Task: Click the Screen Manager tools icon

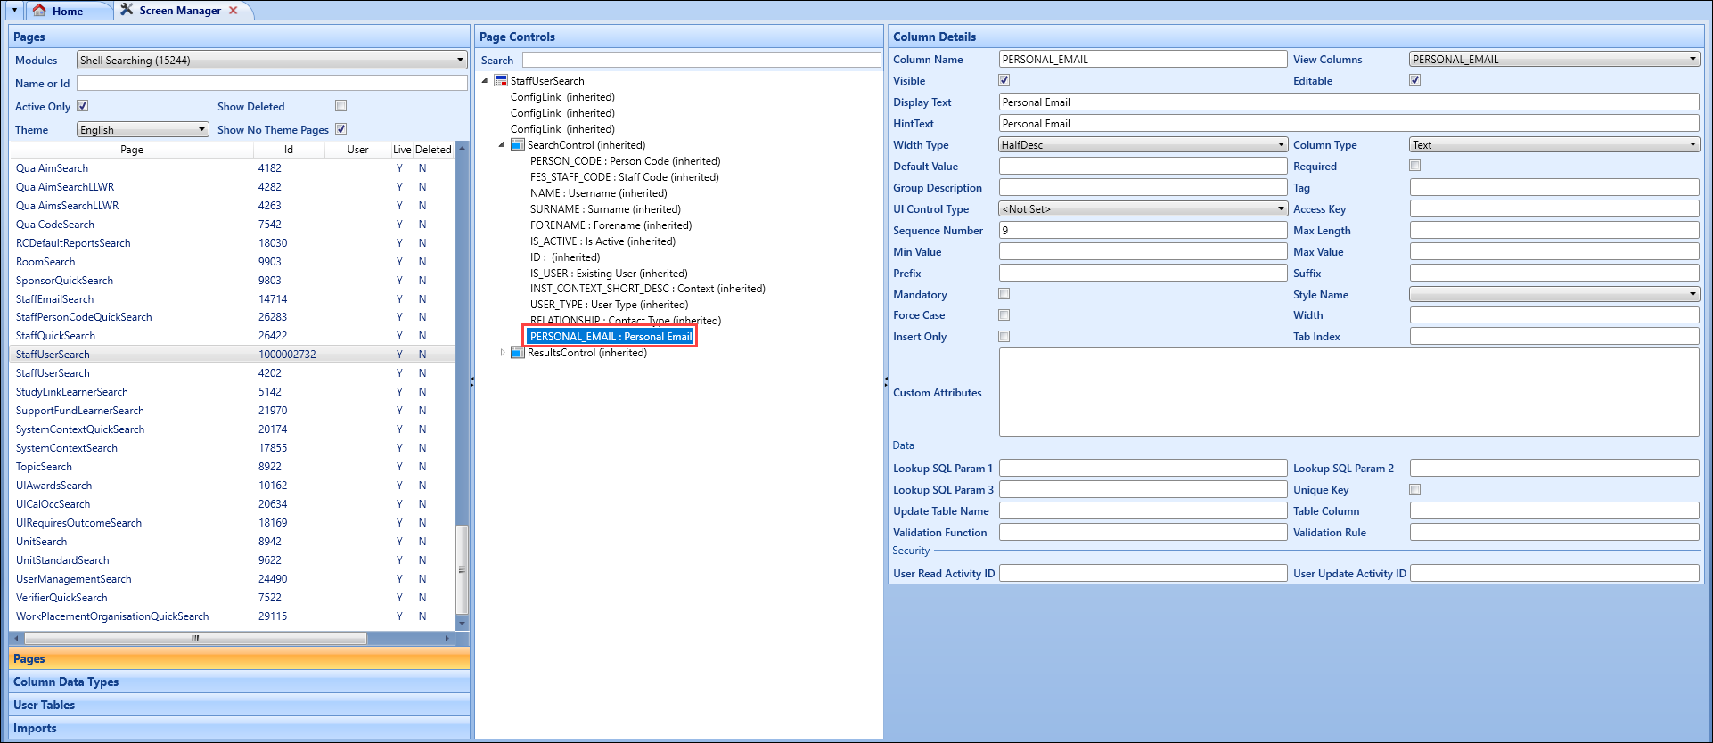Action: 127,10
